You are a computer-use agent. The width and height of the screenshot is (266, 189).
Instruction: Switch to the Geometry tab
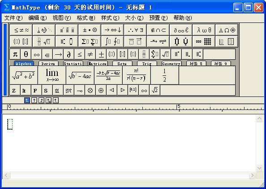172,64
